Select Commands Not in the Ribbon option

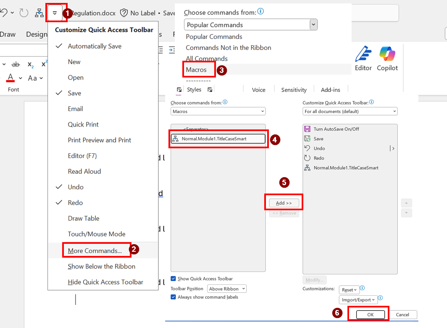(229, 47)
